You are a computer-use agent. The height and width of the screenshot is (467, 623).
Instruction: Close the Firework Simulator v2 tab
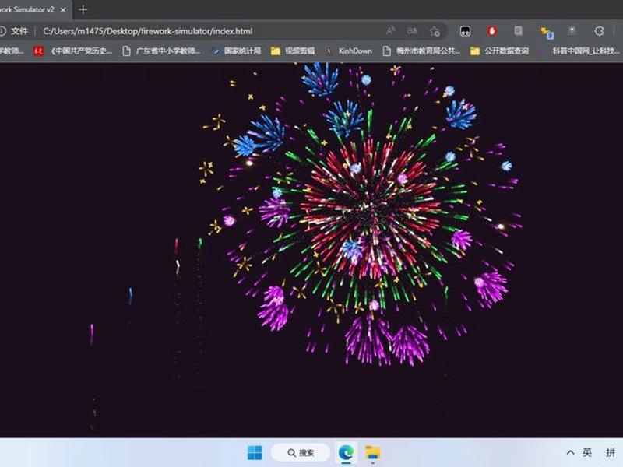(63, 10)
